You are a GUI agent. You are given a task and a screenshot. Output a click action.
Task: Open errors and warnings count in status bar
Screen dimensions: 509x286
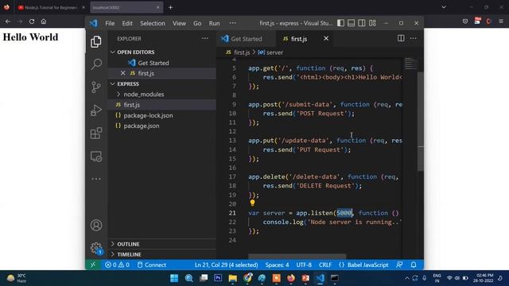117,265
